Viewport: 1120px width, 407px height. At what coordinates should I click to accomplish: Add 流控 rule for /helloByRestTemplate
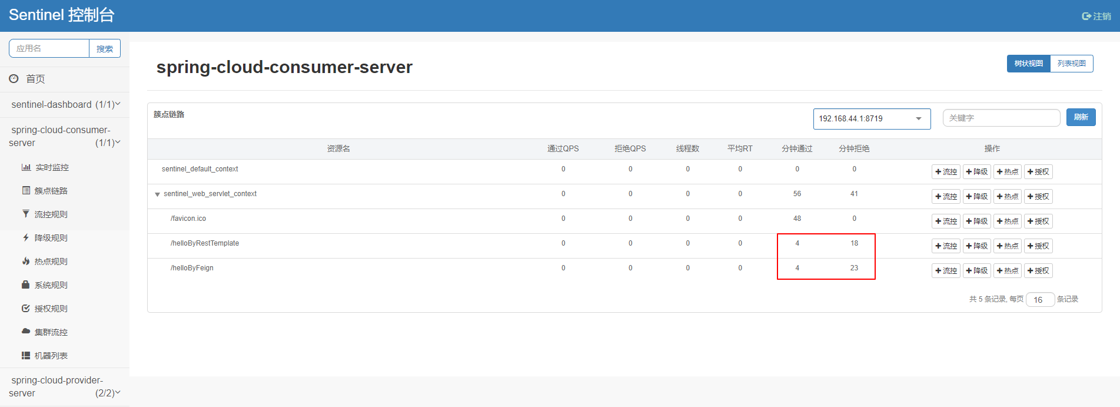946,246
